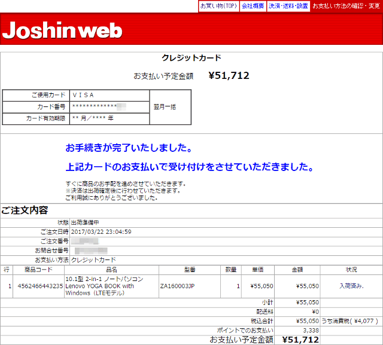Image resolution: width=383 pixels, height=345 pixels.
Task: Click お手続きが完了いたしました message
Action: 129,148
